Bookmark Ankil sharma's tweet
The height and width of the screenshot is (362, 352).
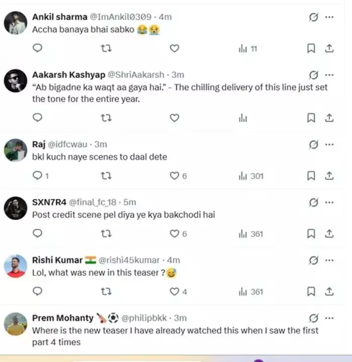pos(311,48)
